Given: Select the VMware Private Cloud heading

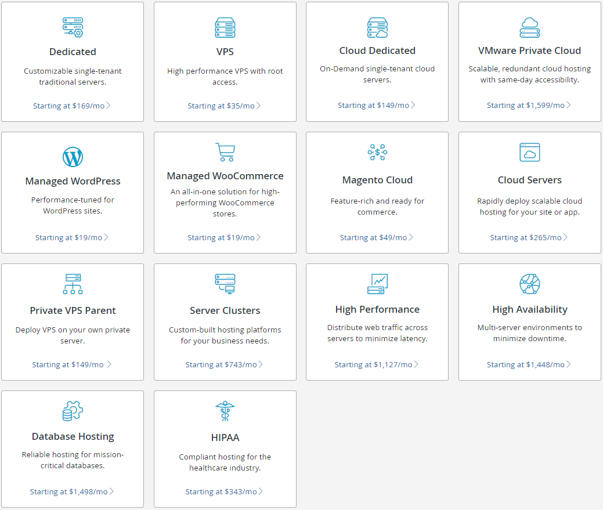Looking at the screenshot, I should click(x=529, y=50).
